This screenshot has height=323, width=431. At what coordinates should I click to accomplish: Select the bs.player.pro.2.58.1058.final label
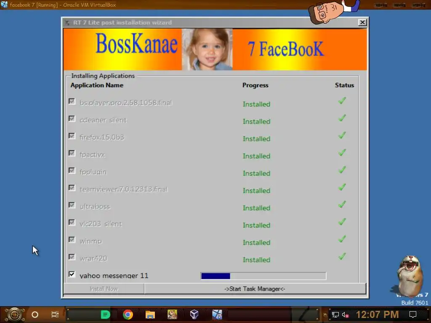click(125, 103)
